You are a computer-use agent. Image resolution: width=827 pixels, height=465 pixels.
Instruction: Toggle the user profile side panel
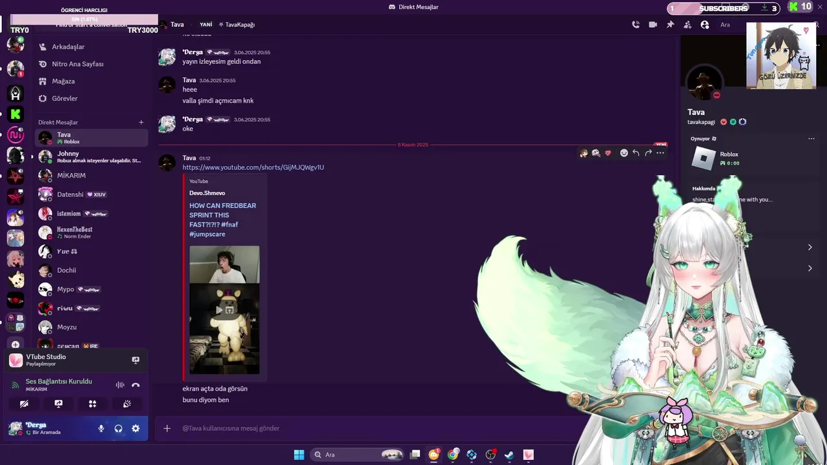click(705, 25)
